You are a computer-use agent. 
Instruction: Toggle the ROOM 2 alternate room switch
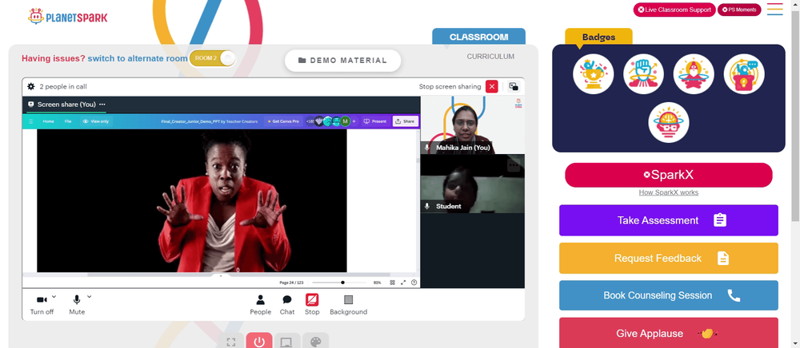(213, 58)
